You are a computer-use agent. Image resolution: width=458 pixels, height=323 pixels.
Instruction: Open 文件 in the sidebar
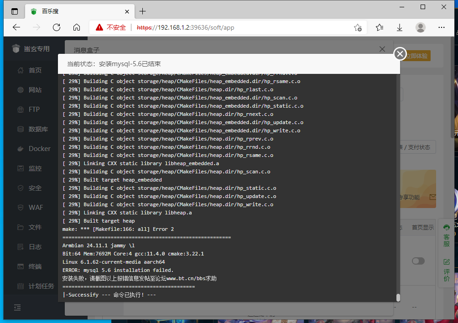[x=35, y=227]
